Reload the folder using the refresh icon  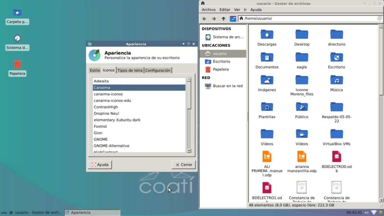tap(380, 19)
